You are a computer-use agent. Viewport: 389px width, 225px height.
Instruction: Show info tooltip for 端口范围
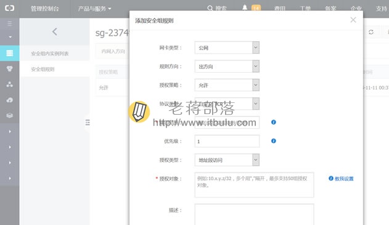click(x=273, y=122)
